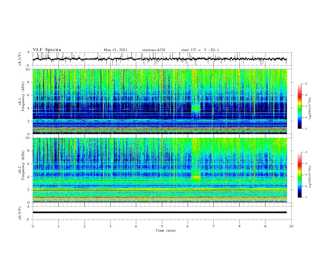The width and height of the screenshot is (328, 254).
Task: Select the date label "Mar.15, 2021"
Action: 116,50
